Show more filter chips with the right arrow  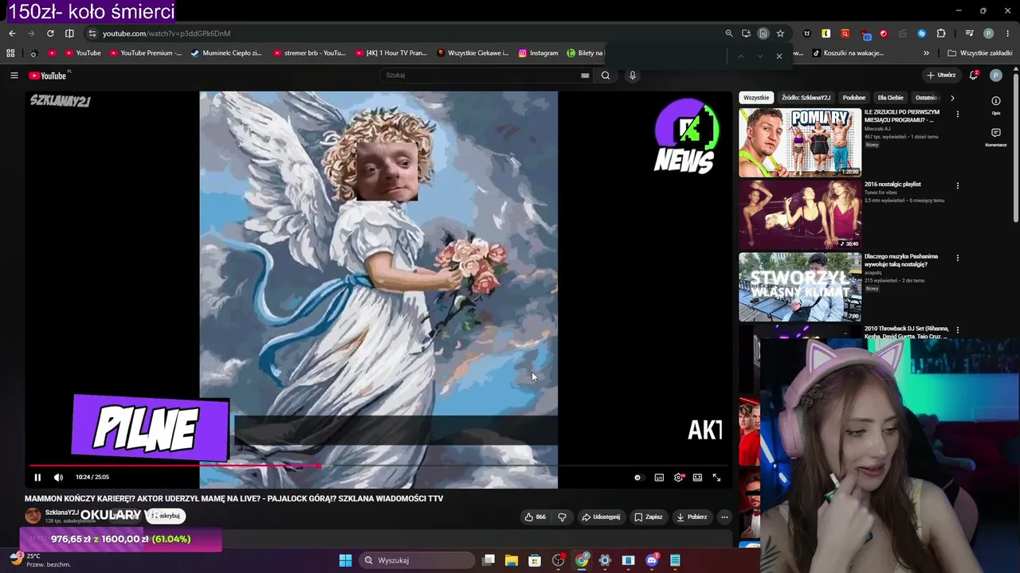coord(952,98)
